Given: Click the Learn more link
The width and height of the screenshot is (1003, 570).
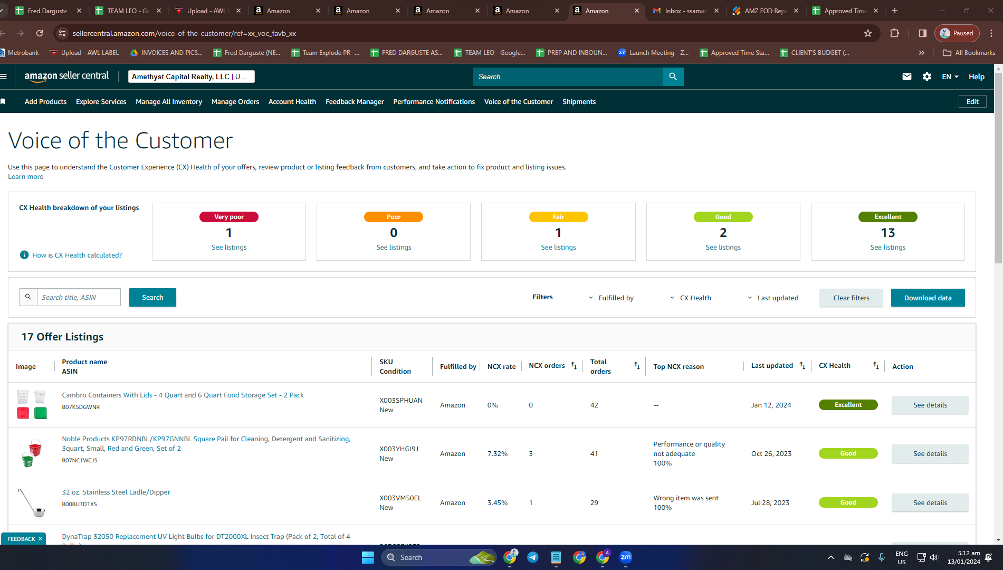Looking at the screenshot, I should 25,177.
